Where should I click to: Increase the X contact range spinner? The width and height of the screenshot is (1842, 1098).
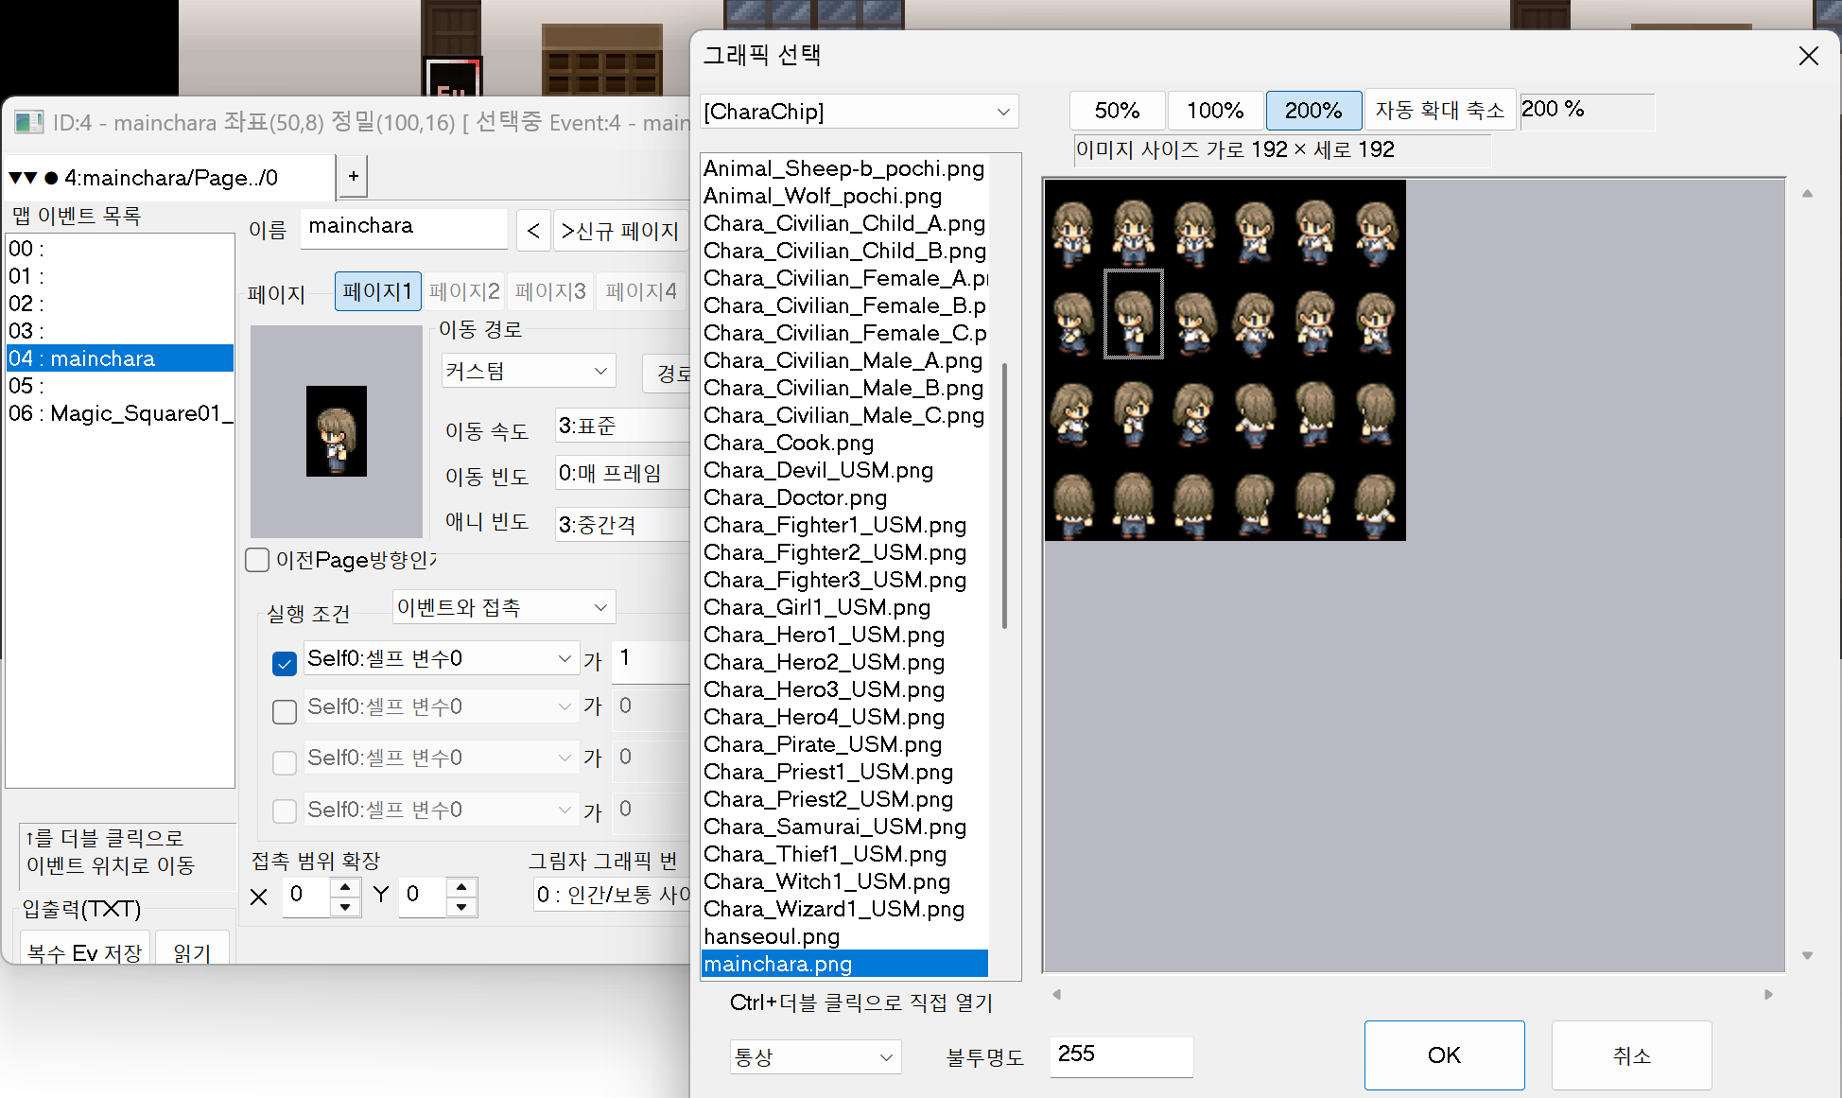[x=345, y=886]
